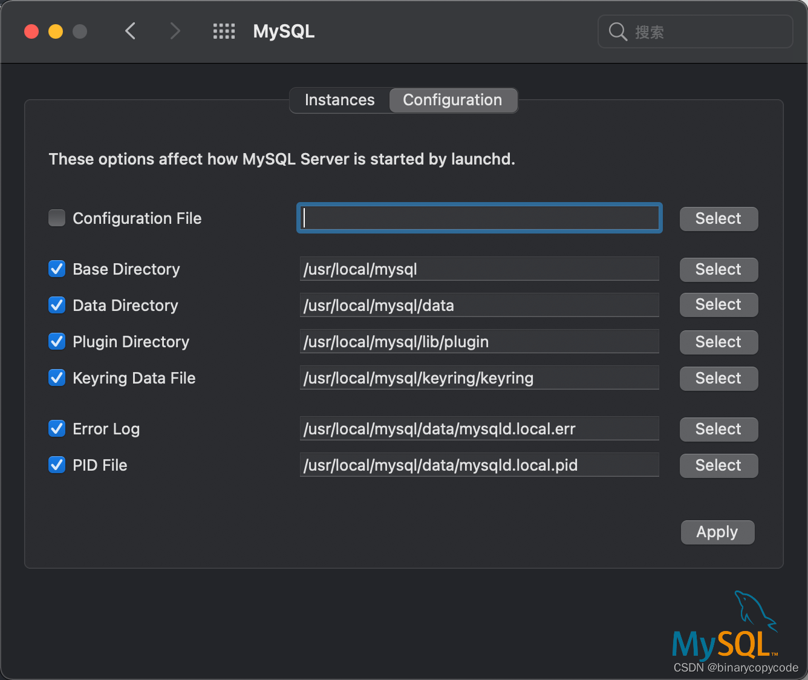The width and height of the screenshot is (808, 680).
Task: Click the launchd options description text
Action: coord(282,159)
